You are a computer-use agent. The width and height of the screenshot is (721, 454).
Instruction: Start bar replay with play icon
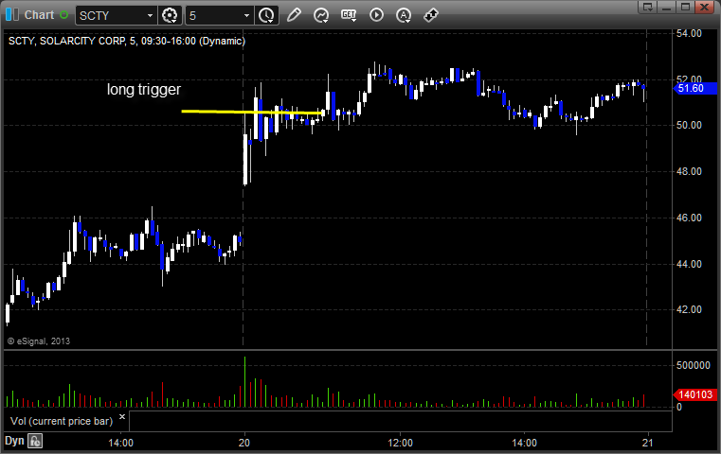376,15
